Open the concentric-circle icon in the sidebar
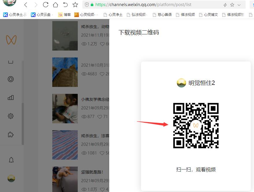Viewport: 254px width, 192px height. [x=11, y=79]
